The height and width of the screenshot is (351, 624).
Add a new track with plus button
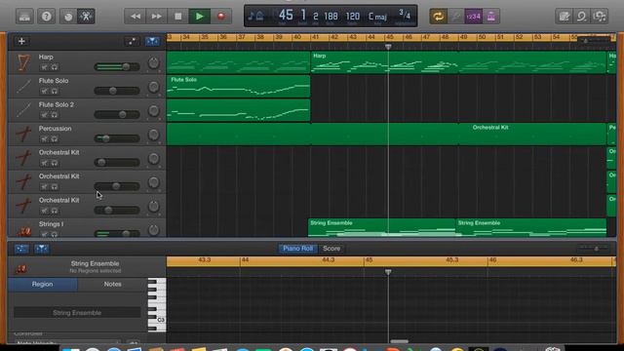pyautogui.click(x=21, y=41)
